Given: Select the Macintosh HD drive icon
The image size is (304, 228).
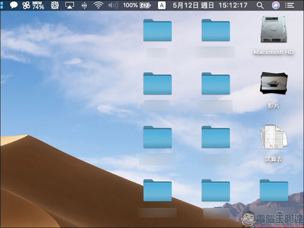Looking at the screenshot, I should 274,29.
